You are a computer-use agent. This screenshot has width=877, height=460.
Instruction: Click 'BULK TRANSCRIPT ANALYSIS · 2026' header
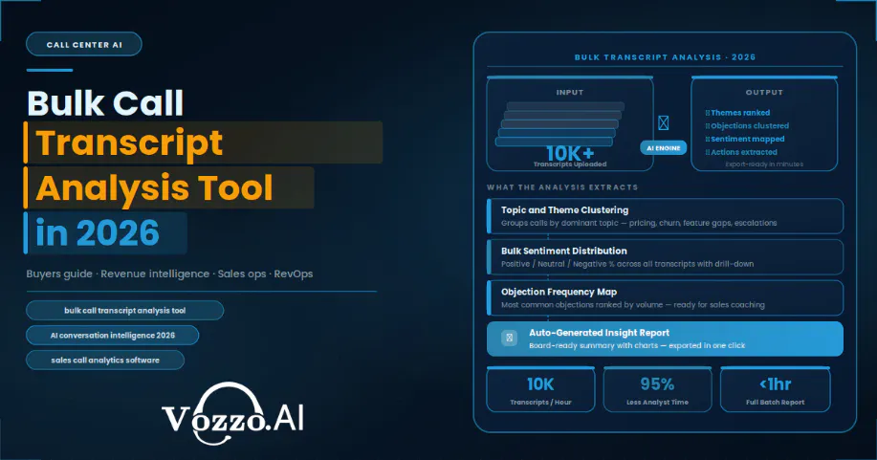665,57
